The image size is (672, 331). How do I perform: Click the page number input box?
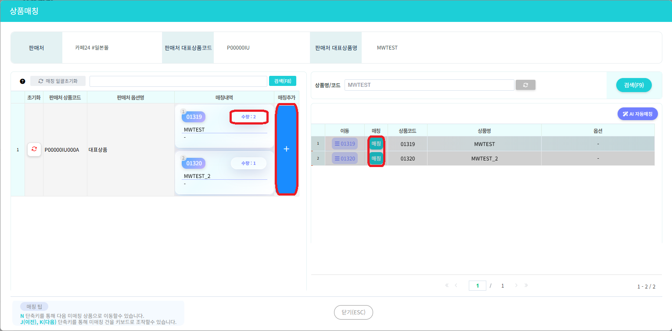click(478, 285)
